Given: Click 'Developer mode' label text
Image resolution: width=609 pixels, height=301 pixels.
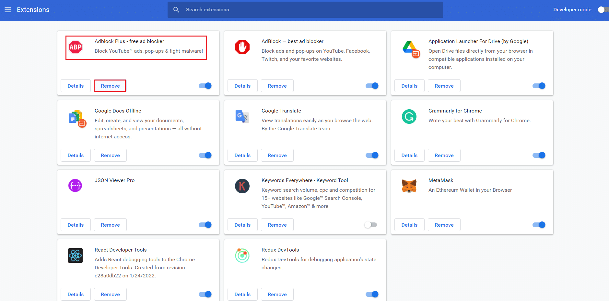Looking at the screenshot, I should tap(572, 10).
